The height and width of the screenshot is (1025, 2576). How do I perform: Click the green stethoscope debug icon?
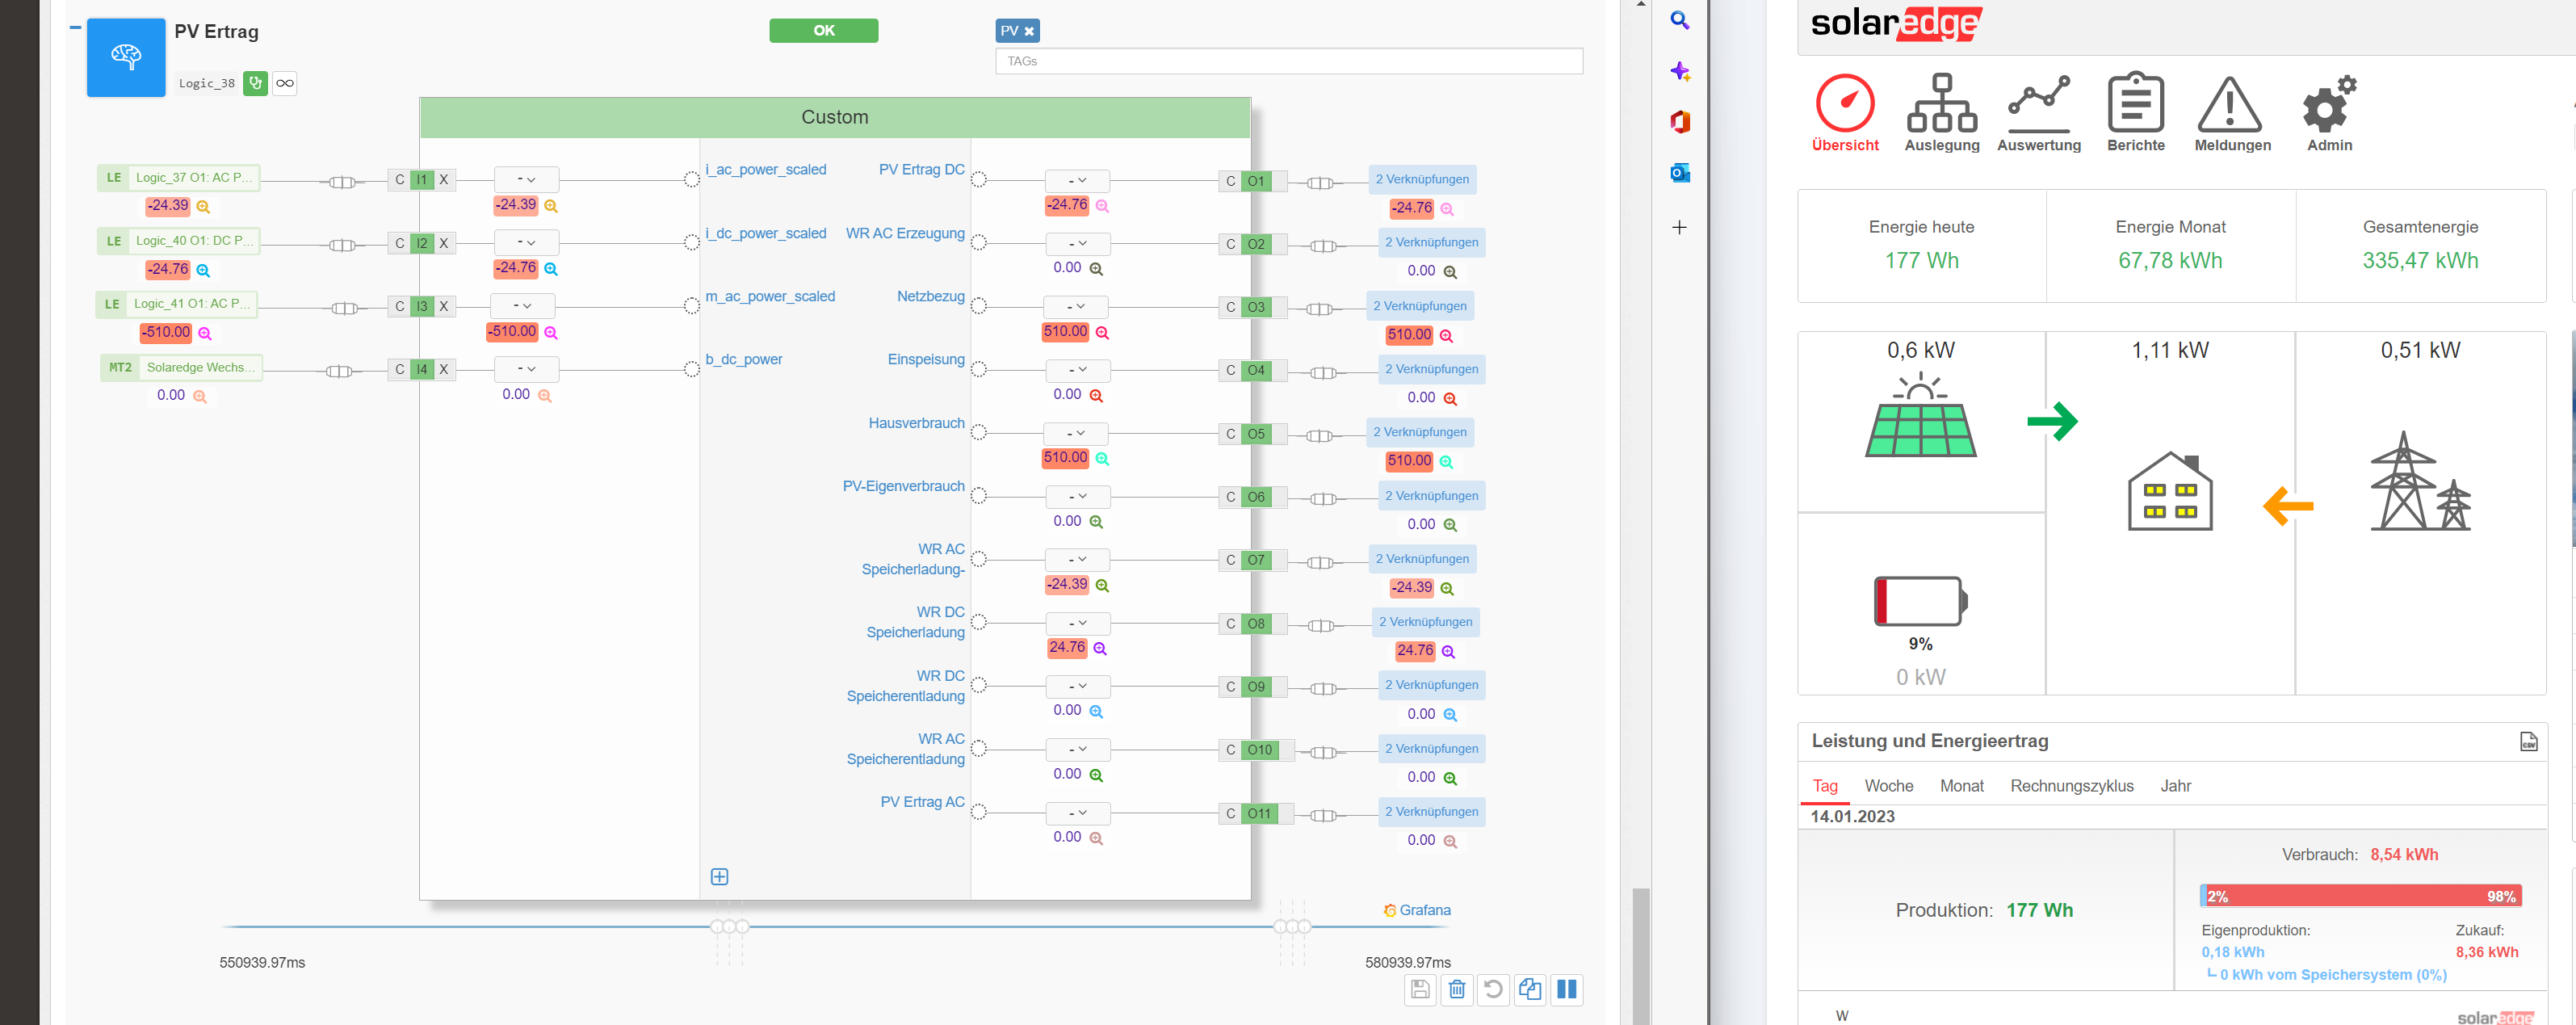pyautogui.click(x=255, y=83)
